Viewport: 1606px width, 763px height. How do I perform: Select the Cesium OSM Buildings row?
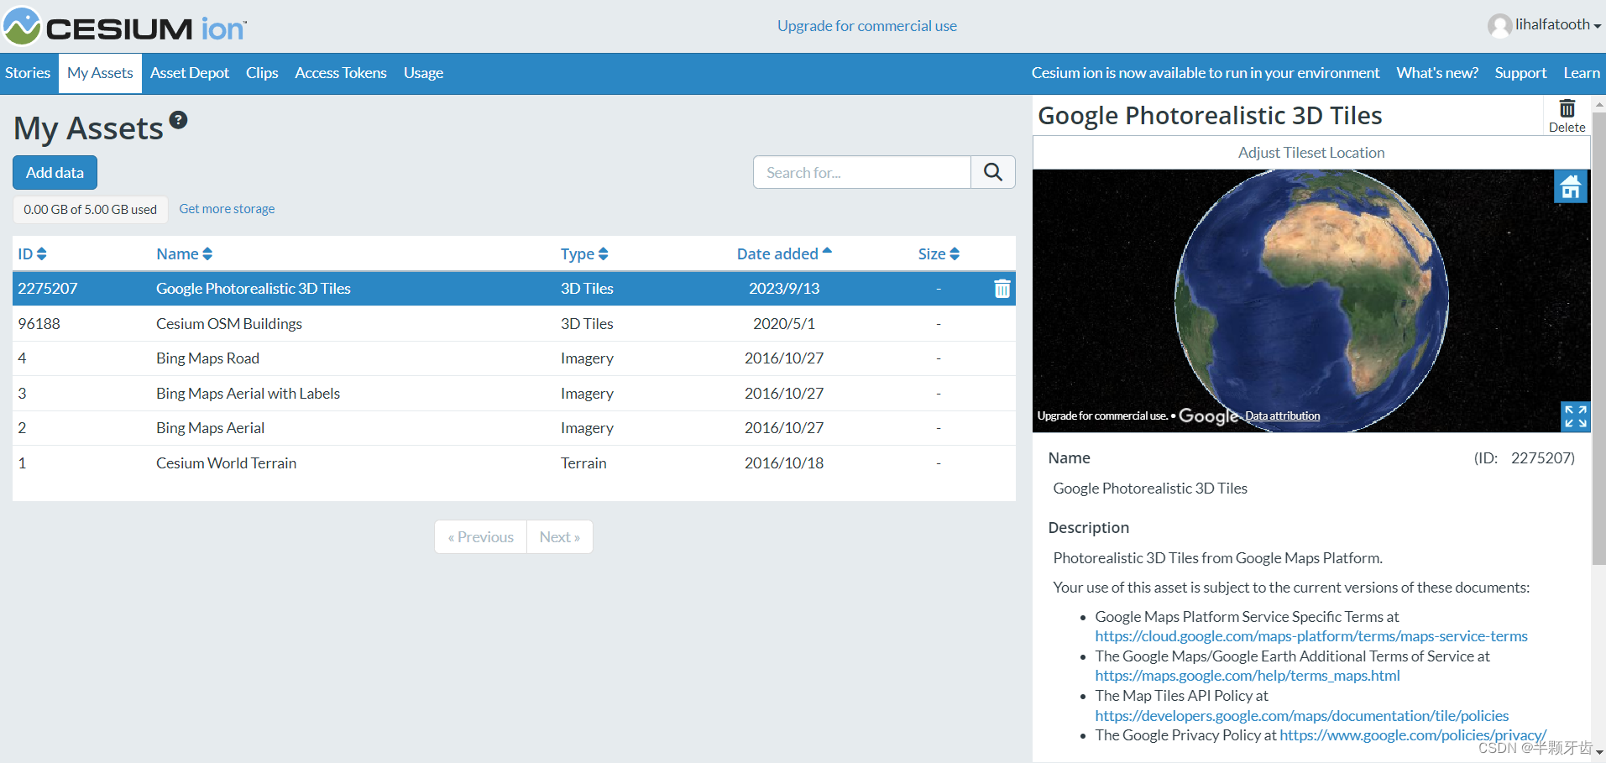pos(514,324)
